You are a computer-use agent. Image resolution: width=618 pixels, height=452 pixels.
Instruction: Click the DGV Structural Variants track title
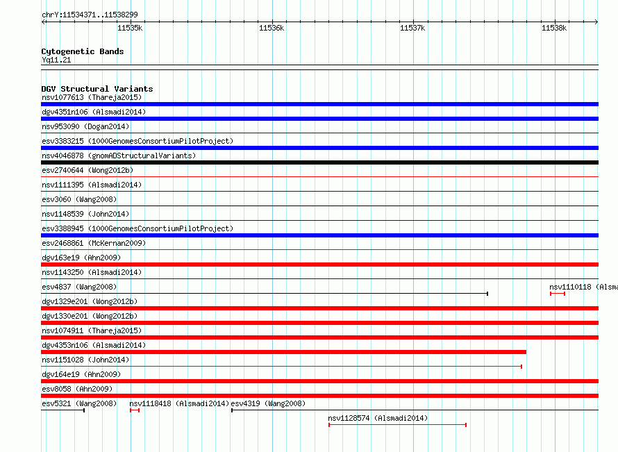coord(97,89)
